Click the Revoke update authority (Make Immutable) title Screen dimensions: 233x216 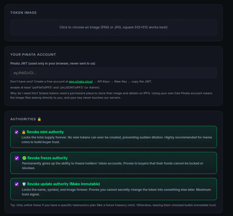pos(63,184)
